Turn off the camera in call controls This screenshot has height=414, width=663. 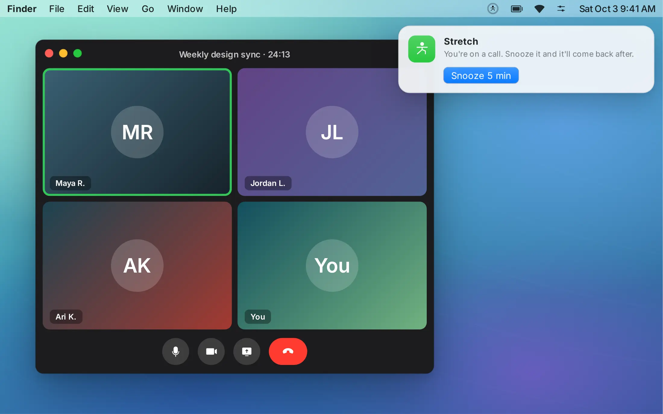pos(211,351)
